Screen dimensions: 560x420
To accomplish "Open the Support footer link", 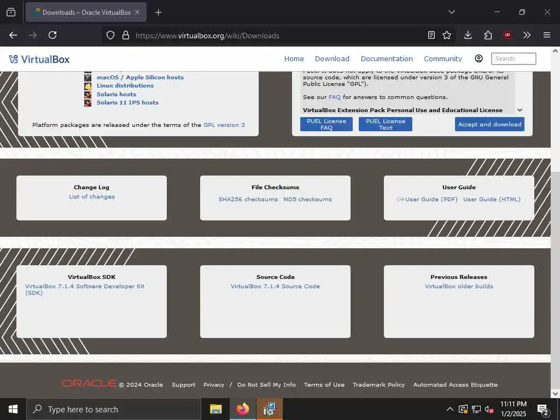I will (x=183, y=384).
